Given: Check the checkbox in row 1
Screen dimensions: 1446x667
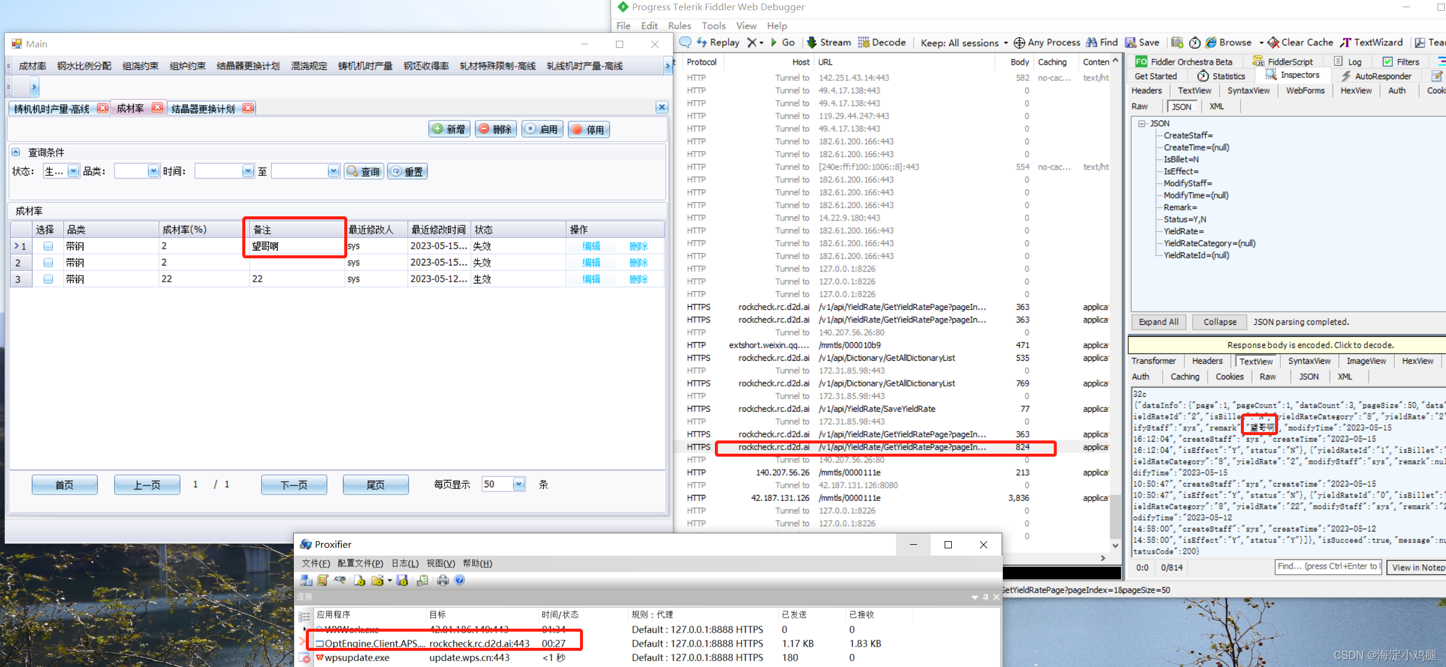Looking at the screenshot, I should pyautogui.click(x=49, y=246).
